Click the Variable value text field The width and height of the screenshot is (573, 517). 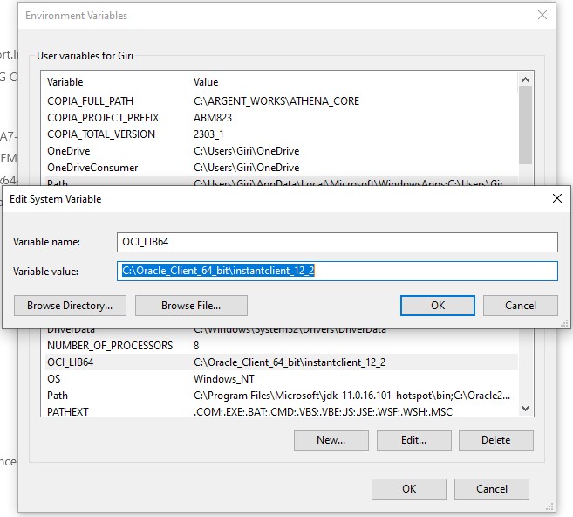tap(337, 271)
